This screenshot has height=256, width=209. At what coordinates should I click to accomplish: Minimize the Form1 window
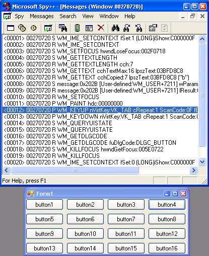[x=167, y=194]
